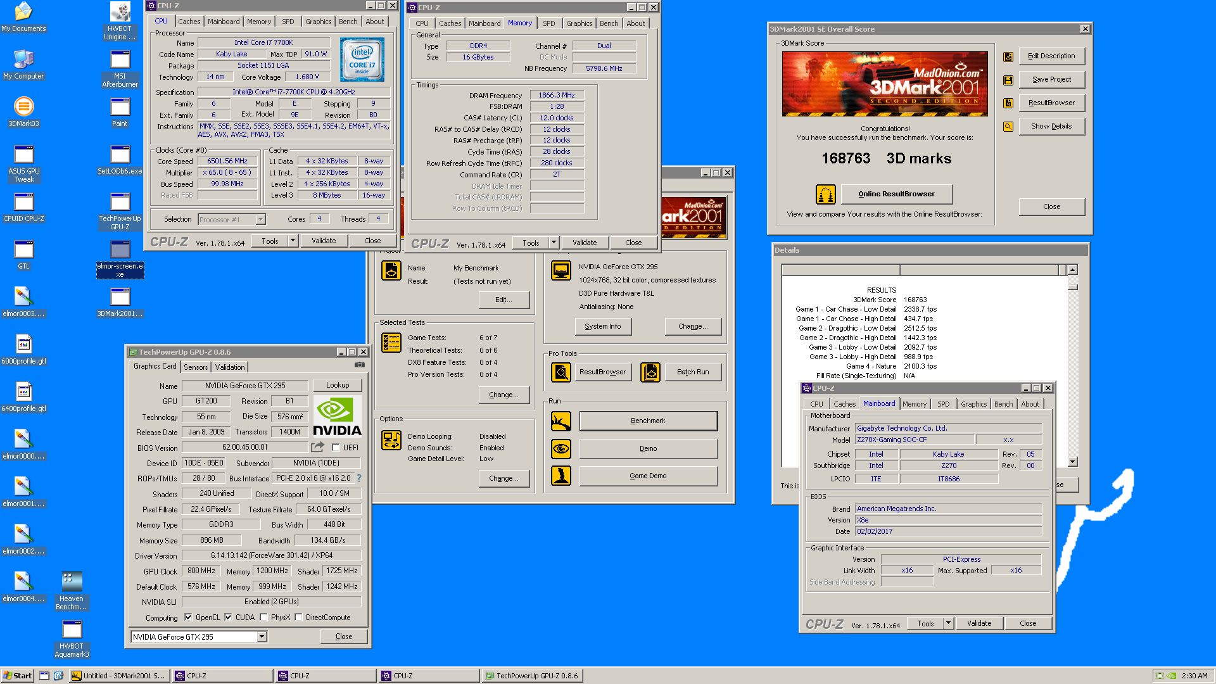Toggle OpenCL checkbox in GPU-Z
Screen dimensions: 1216x684
point(188,617)
